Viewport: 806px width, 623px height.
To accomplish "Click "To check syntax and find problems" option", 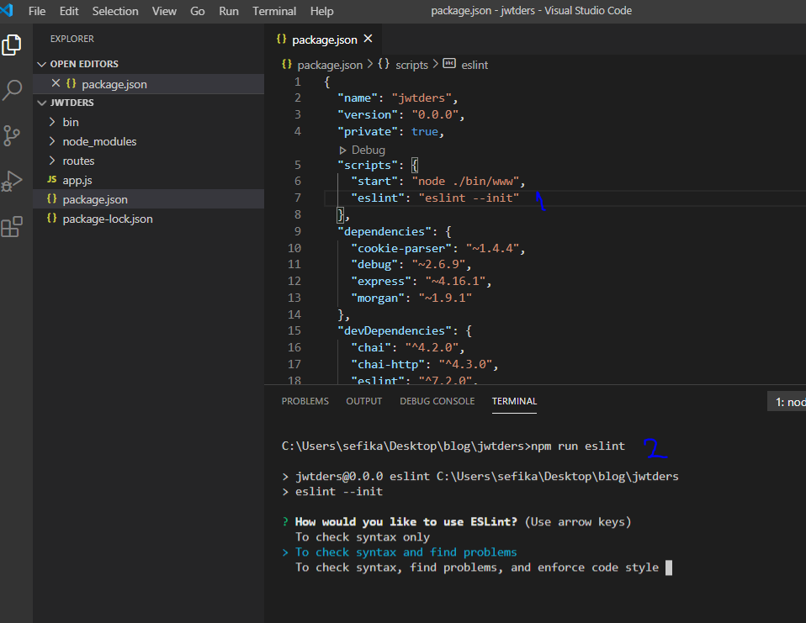I will [x=406, y=552].
